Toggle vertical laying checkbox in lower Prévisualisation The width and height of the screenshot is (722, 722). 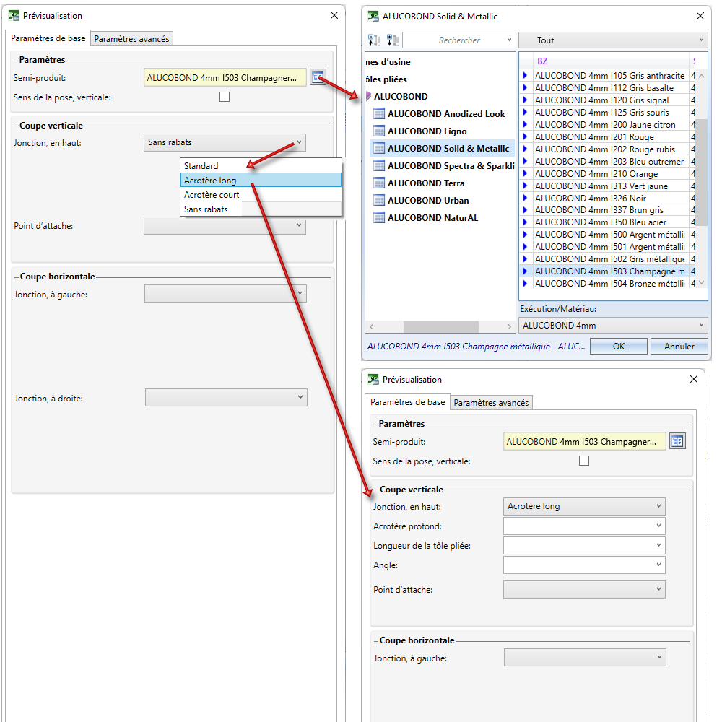[x=584, y=461]
